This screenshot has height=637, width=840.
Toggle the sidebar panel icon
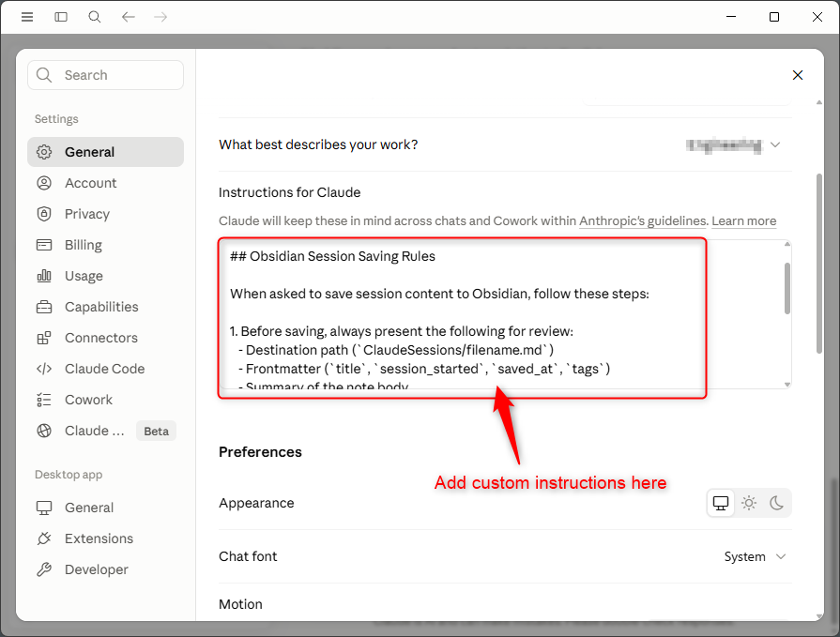click(x=61, y=17)
